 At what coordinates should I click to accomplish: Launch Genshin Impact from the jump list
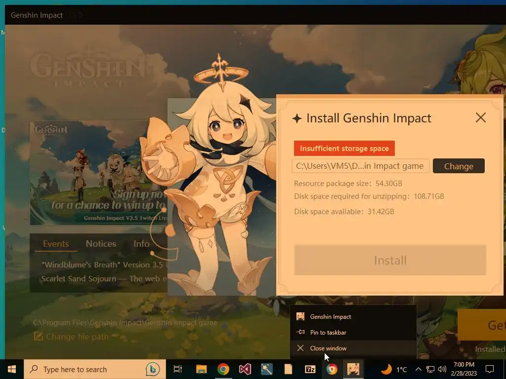pyautogui.click(x=353, y=316)
